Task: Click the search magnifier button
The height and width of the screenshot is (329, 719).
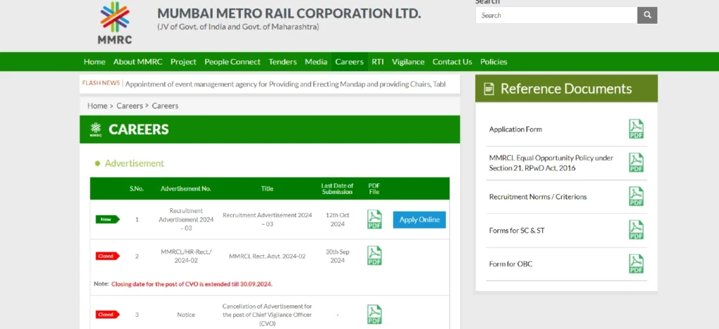Action: [x=647, y=15]
